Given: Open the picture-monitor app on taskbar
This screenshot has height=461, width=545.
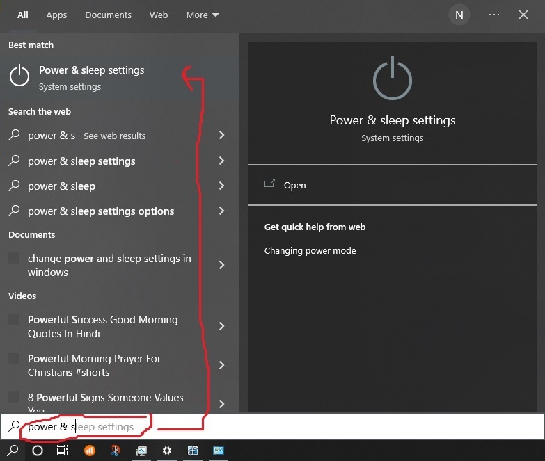Looking at the screenshot, I should (141, 451).
